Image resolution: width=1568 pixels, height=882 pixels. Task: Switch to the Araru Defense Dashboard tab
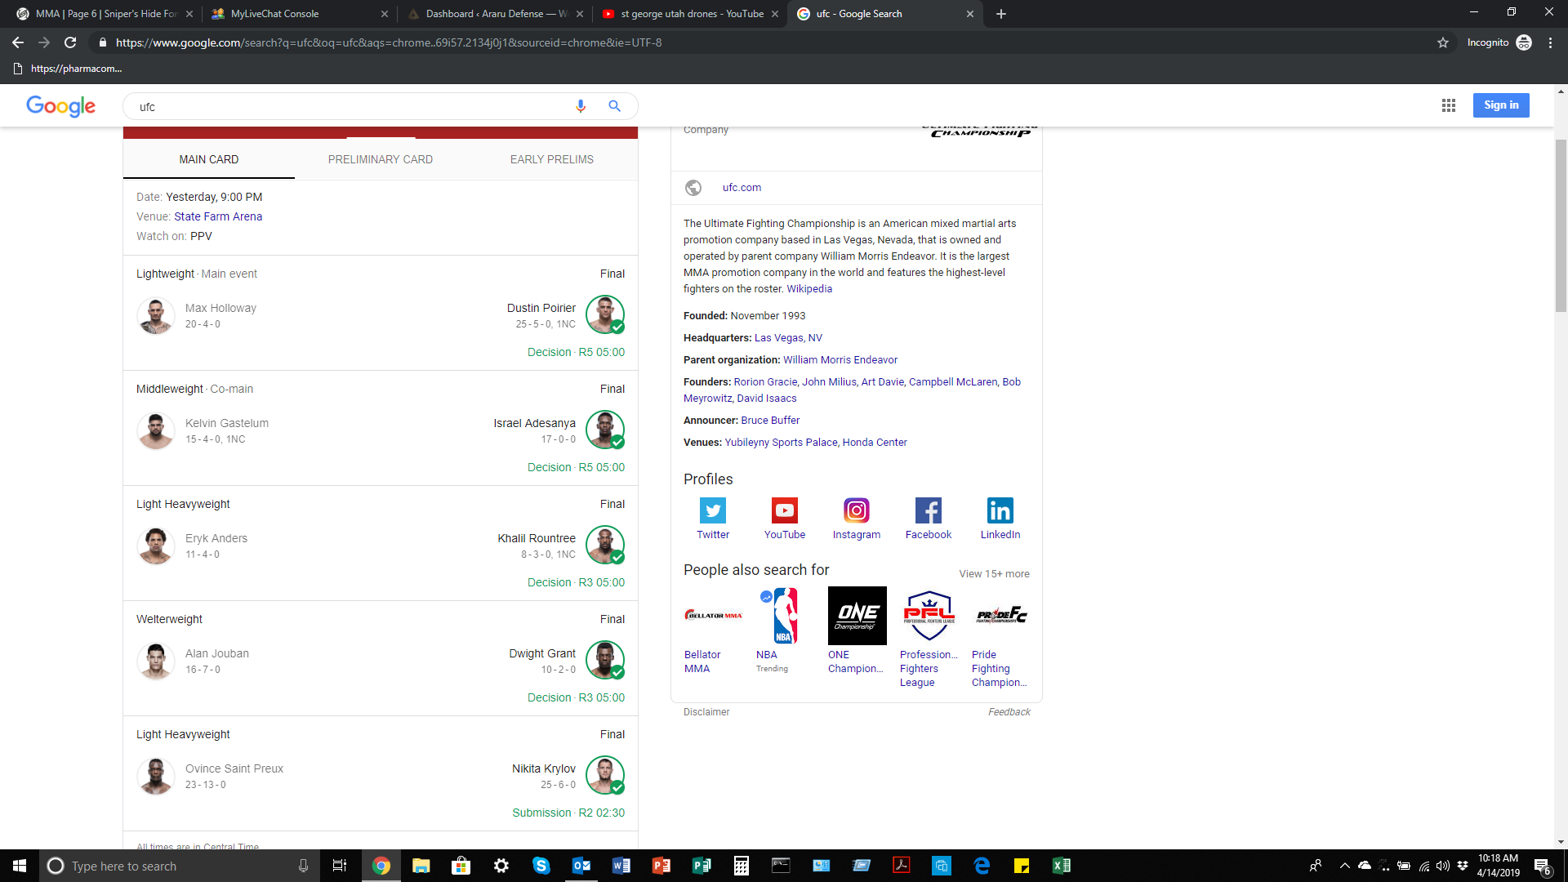pyautogui.click(x=495, y=14)
